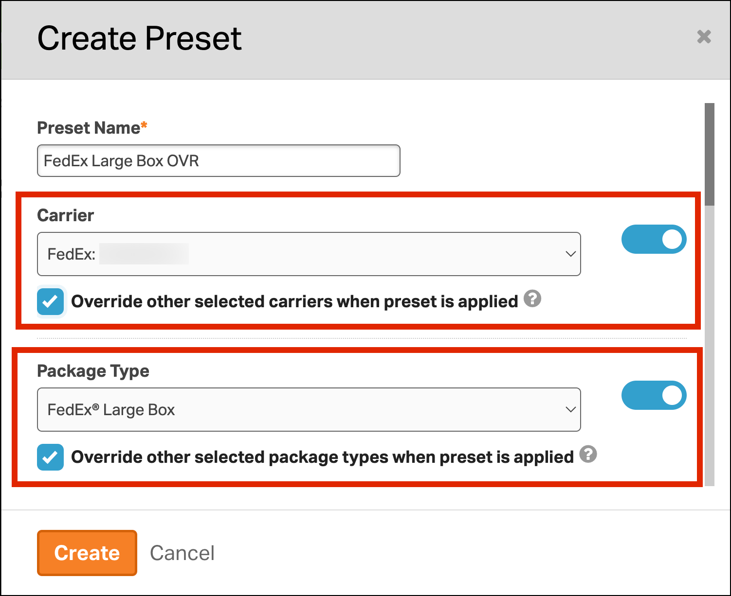The width and height of the screenshot is (731, 596).
Task: Uncheck the override other selected carriers checkbox
Action: (51, 301)
